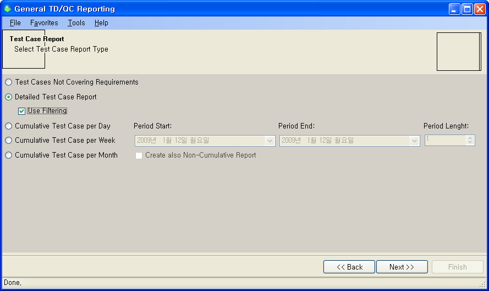Viewport: 489px width, 291px height.
Task: Click the Done. status bar text
Action: [x=13, y=283]
